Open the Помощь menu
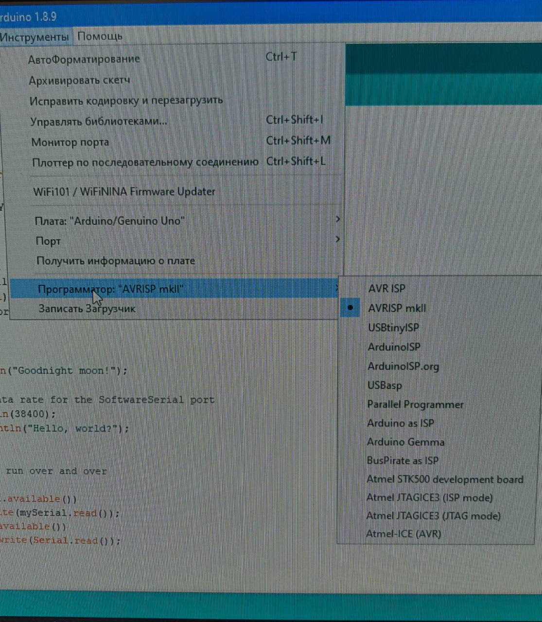Image resolution: width=542 pixels, height=622 pixels. pos(100,36)
